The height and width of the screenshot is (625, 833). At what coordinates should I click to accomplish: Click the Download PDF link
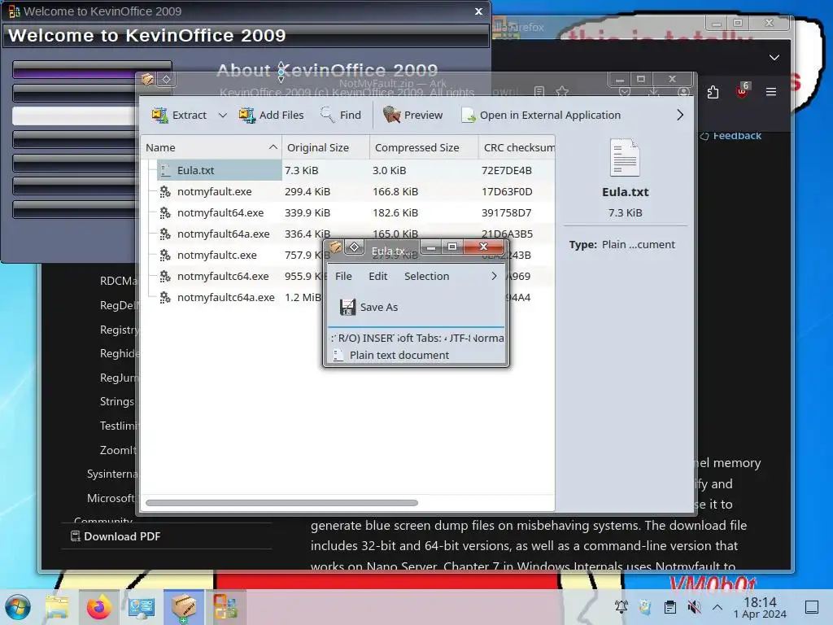116,536
